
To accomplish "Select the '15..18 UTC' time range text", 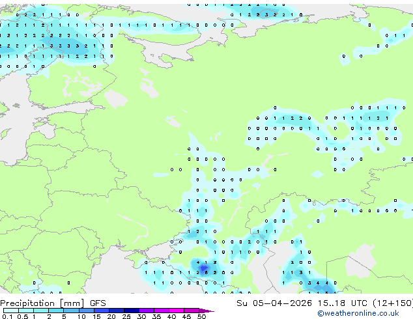I will [x=342, y=303].
